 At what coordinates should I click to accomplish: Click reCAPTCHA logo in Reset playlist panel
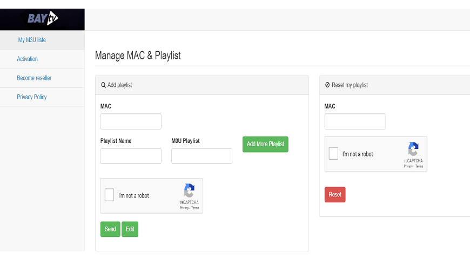(x=413, y=149)
